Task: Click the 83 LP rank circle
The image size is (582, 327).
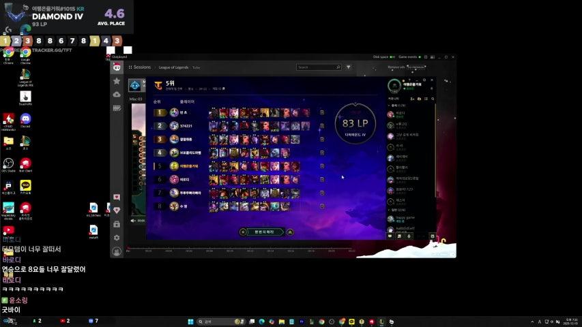Action: pyautogui.click(x=355, y=124)
